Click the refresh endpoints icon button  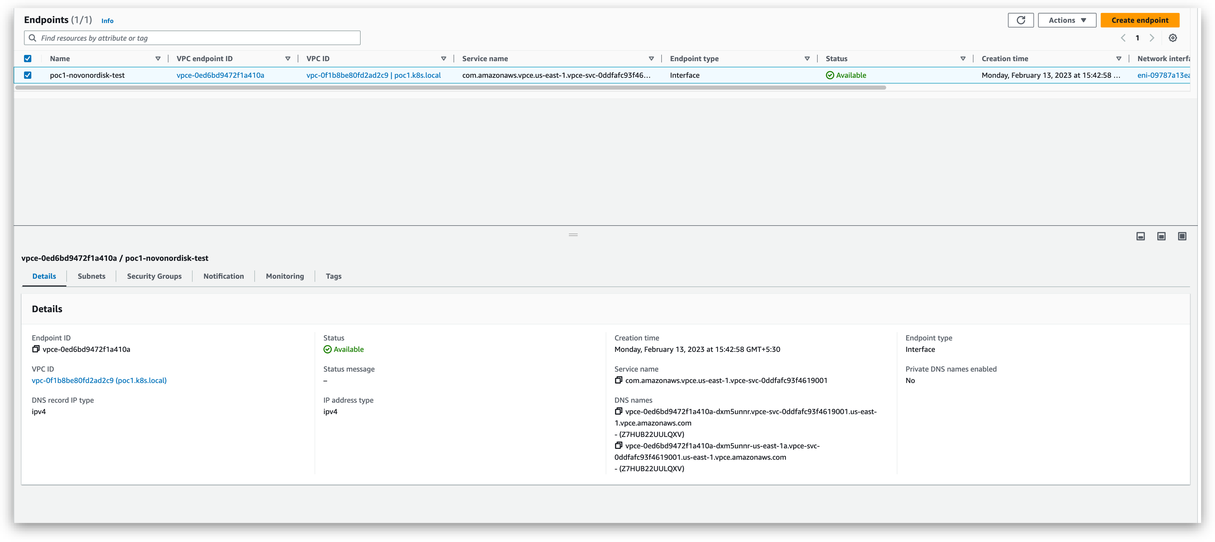[x=1020, y=20]
